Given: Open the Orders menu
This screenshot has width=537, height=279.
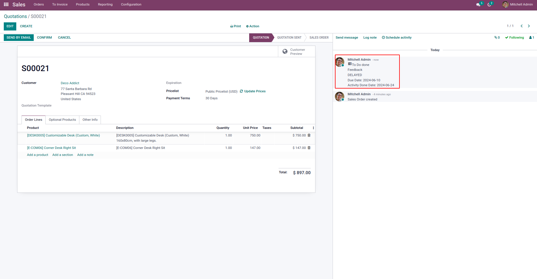Looking at the screenshot, I should click(39, 4).
